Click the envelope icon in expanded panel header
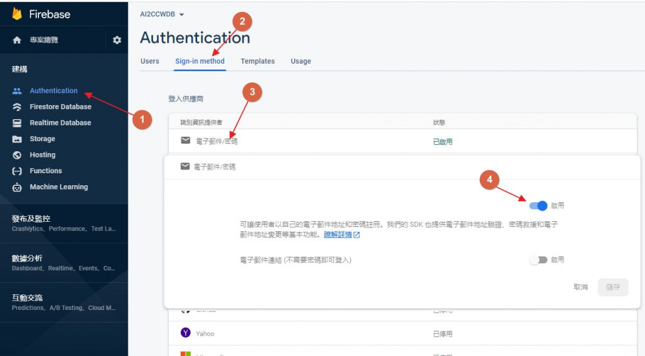The image size is (645, 356). pyautogui.click(x=185, y=166)
